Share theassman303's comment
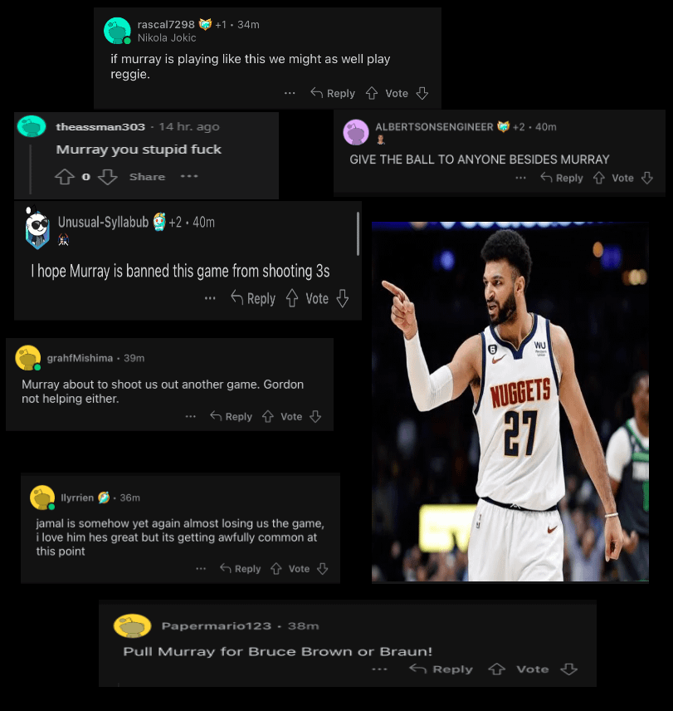Viewport: 673px width, 711px height. click(x=147, y=177)
